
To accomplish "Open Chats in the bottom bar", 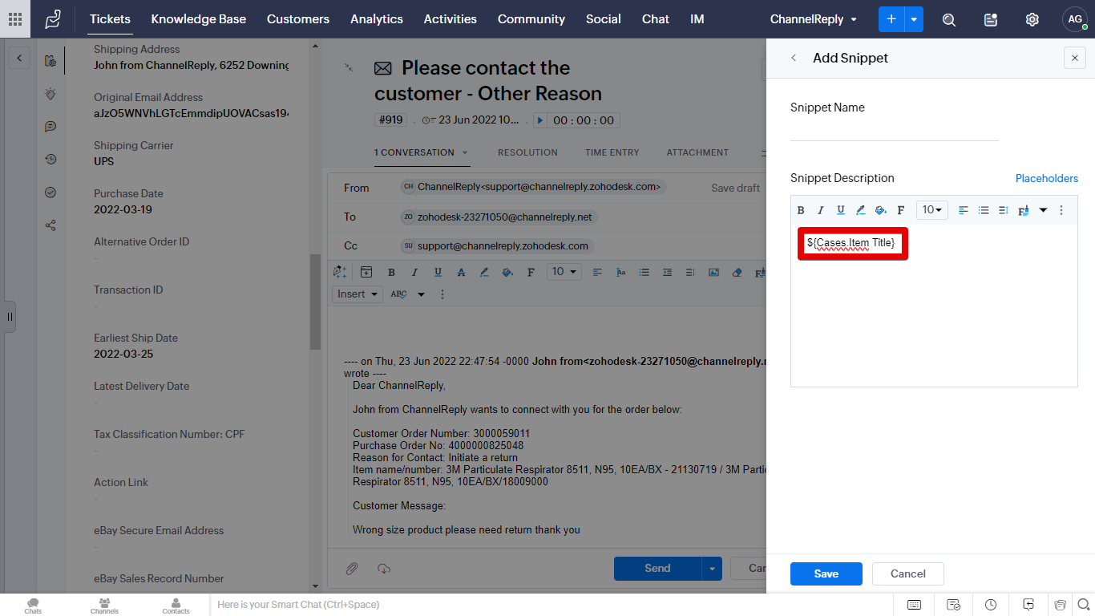I will click(x=33, y=606).
